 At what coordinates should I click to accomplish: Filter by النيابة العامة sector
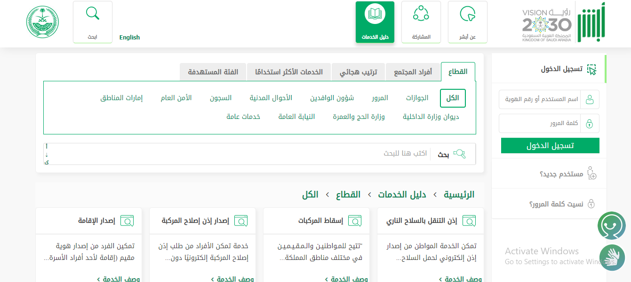(297, 117)
